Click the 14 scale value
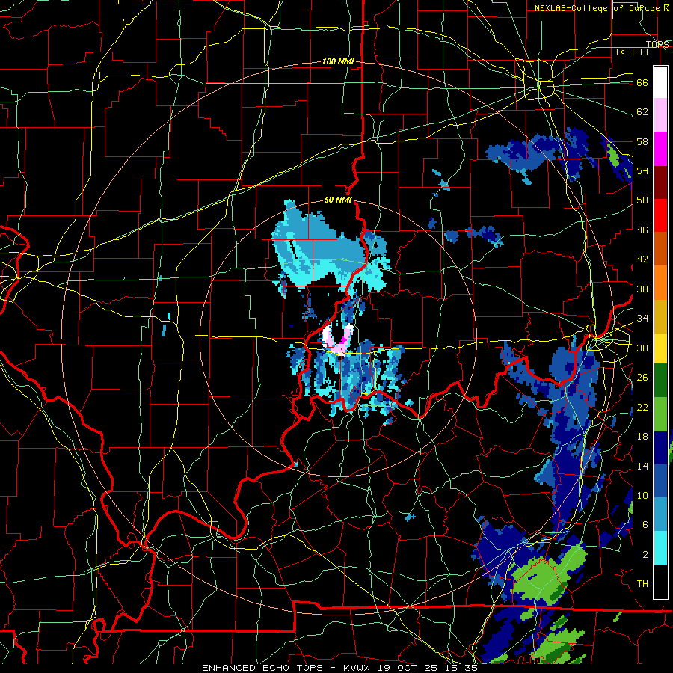The image size is (673, 673). [x=642, y=466]
